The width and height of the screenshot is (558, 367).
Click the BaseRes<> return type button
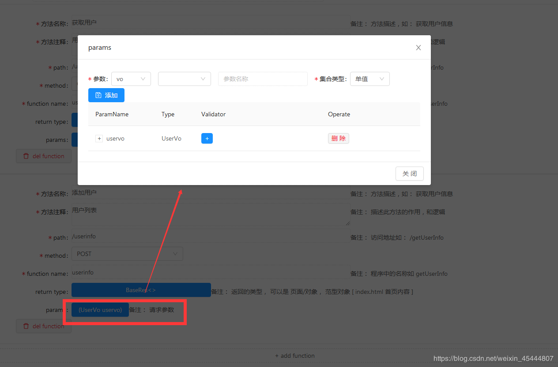[141, 290]
